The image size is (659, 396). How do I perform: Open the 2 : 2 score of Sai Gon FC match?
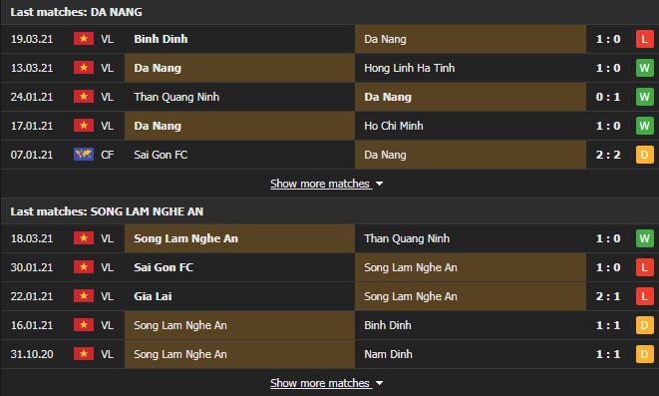tap(608, 155)
